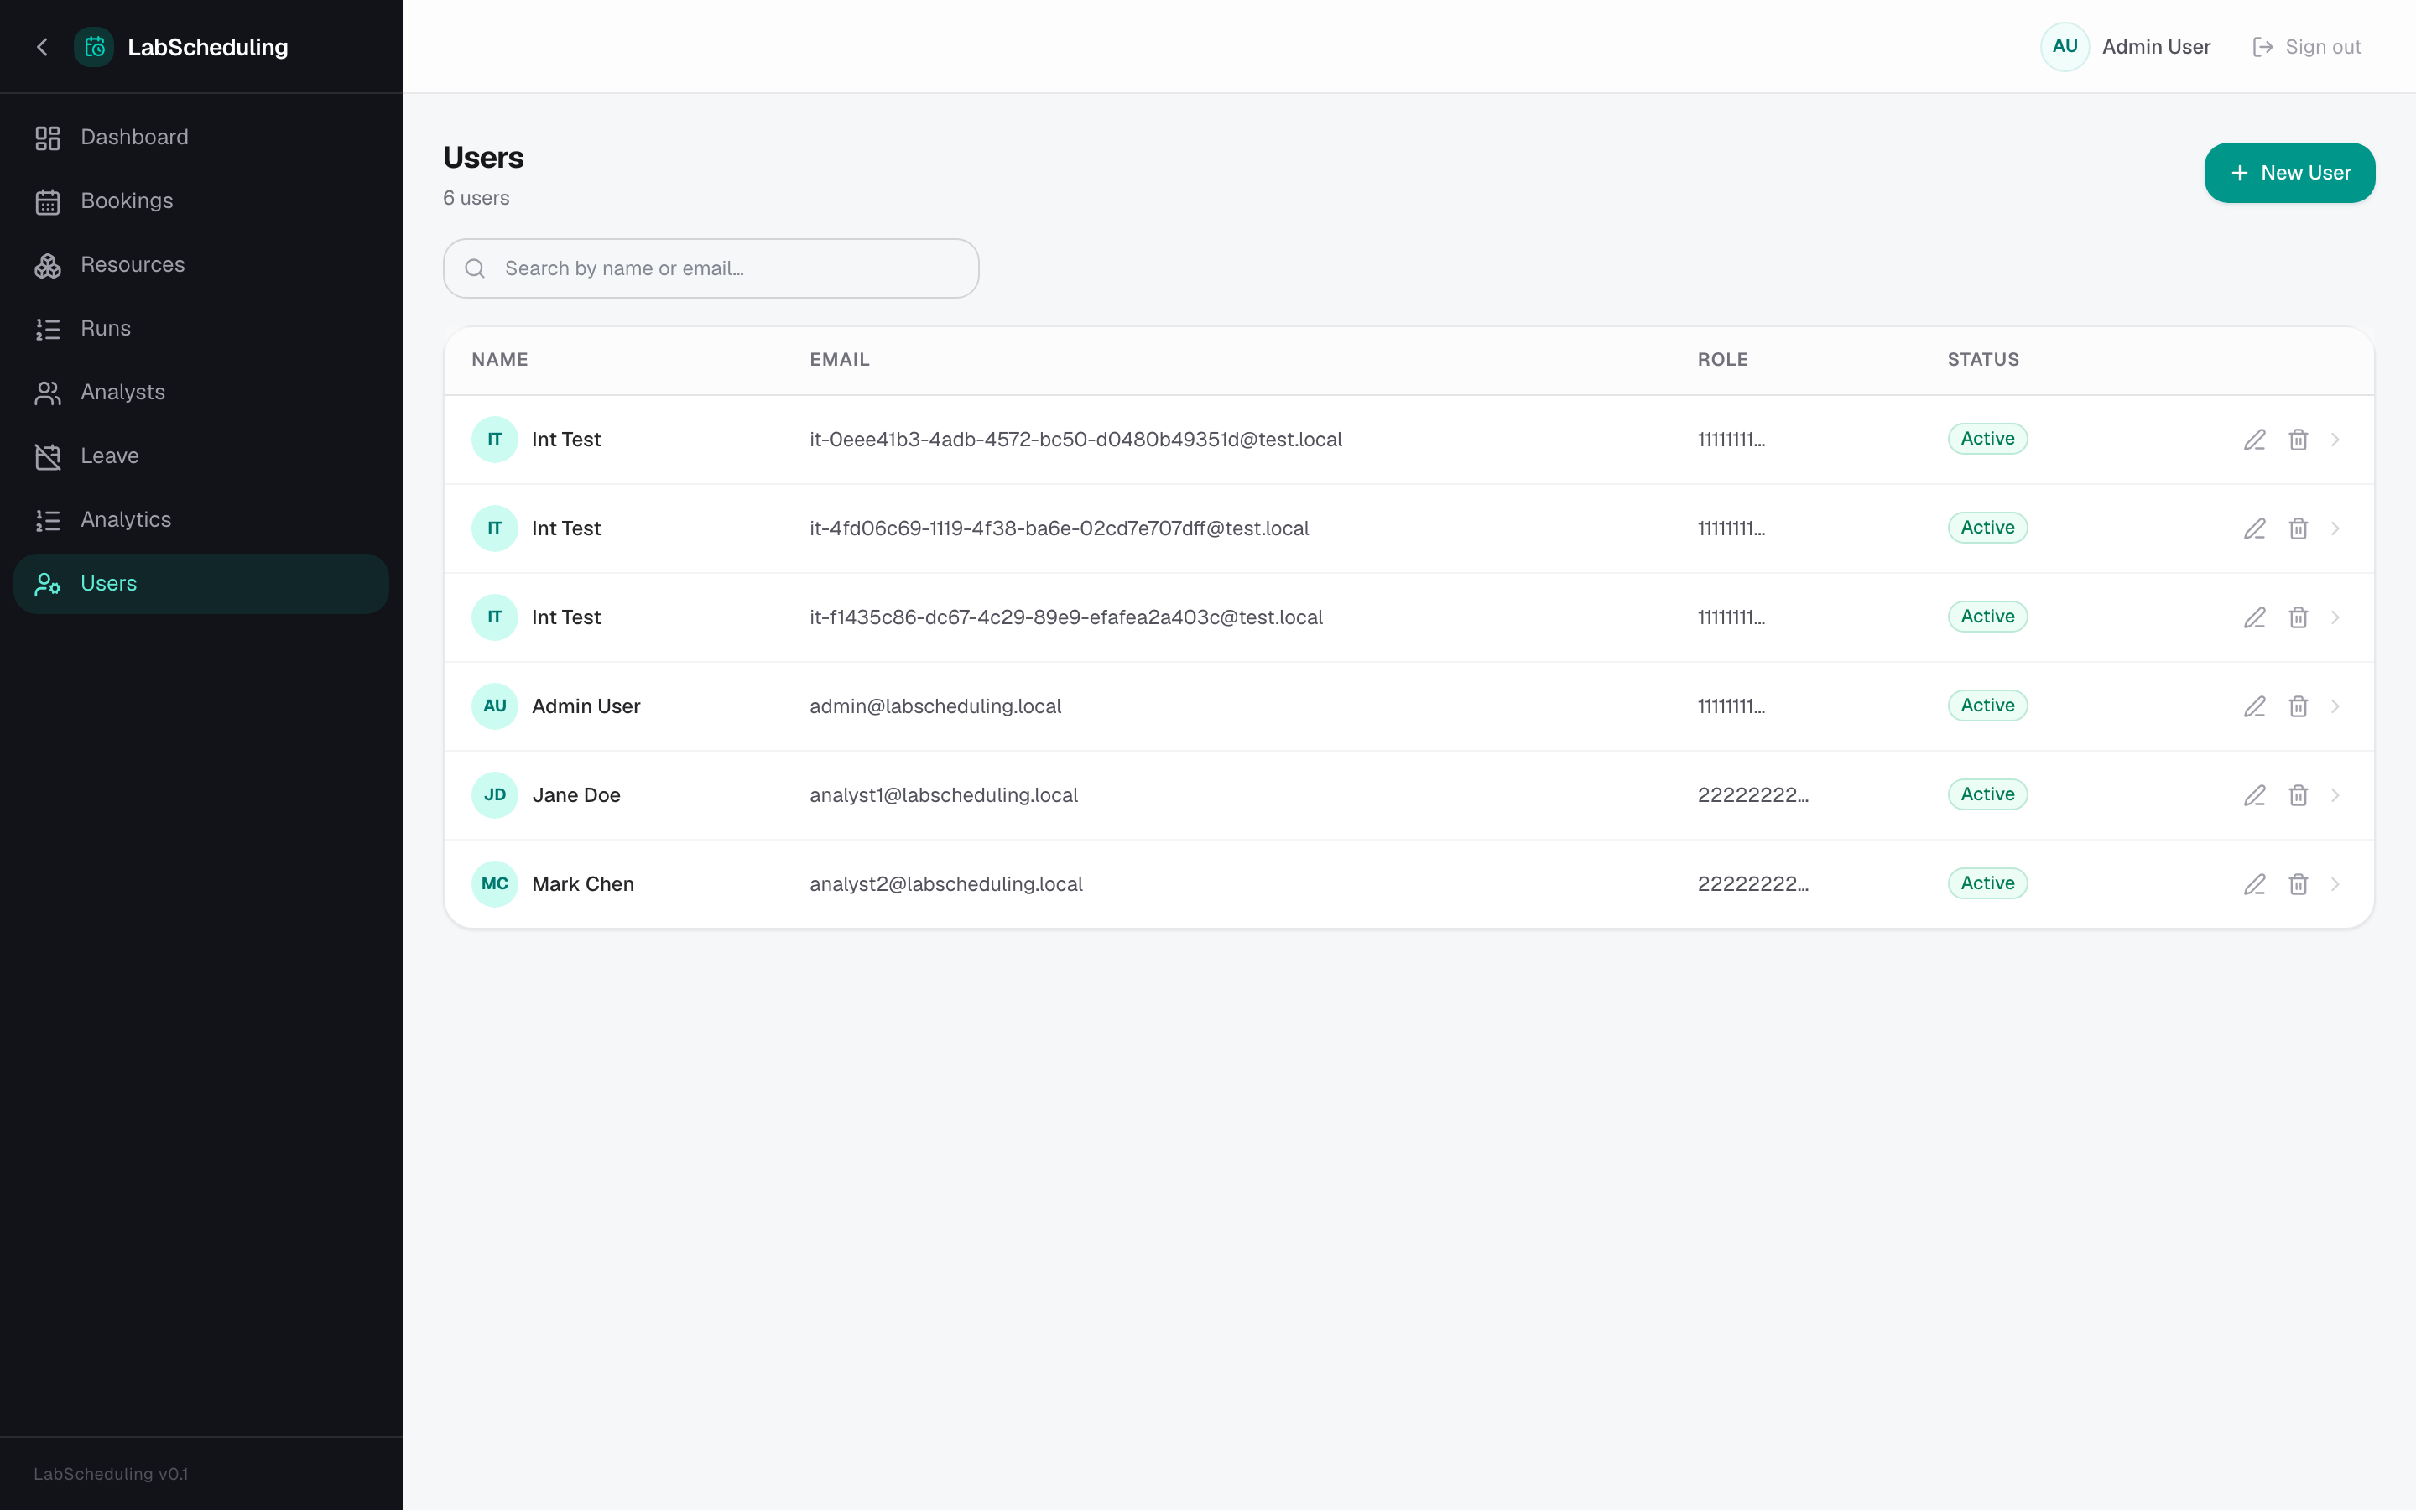Click Jane Doe's JD avatar
Image resolution: width=2416 pixels, height=1510 pixels.
pos(494,795)
